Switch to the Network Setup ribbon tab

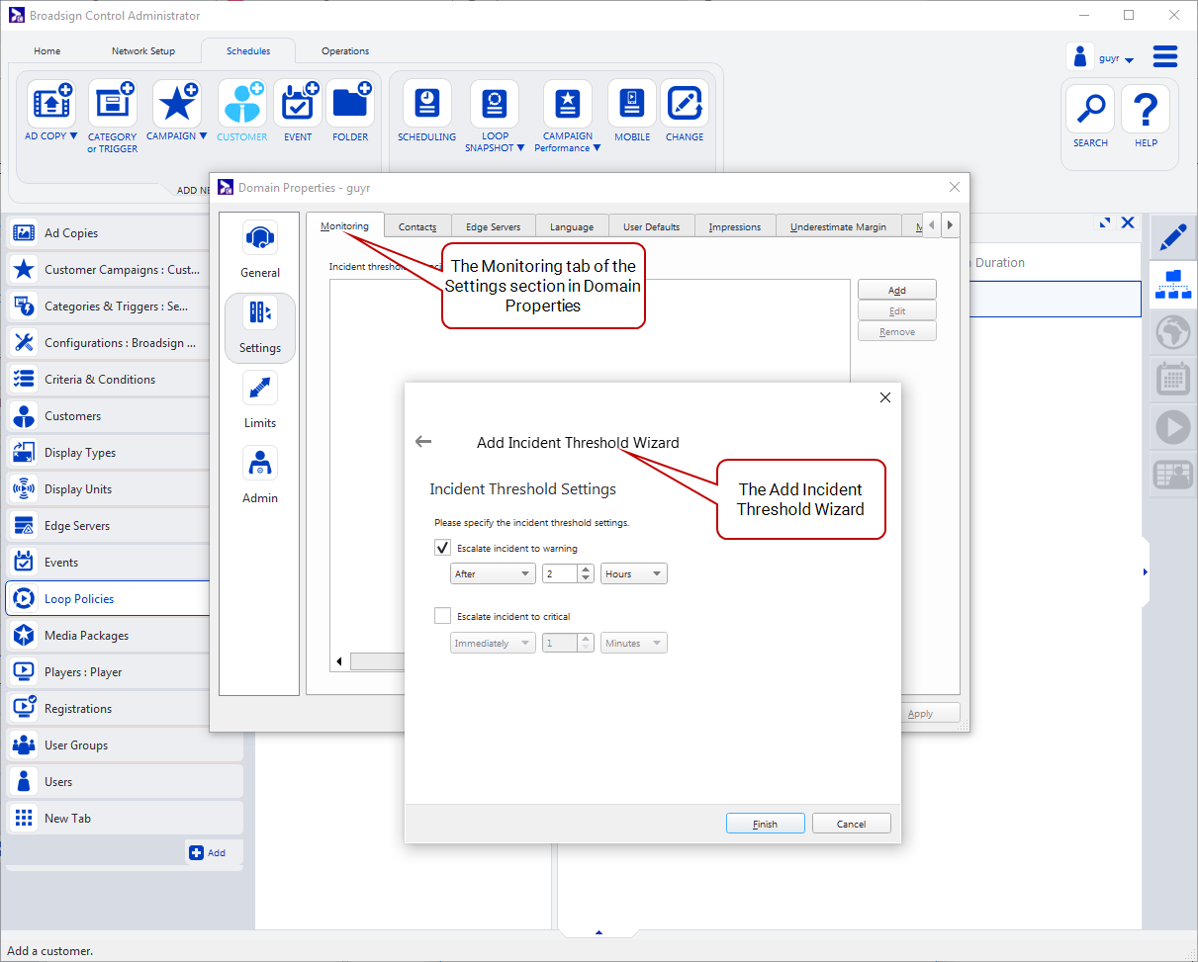click(x=142, y=51)
